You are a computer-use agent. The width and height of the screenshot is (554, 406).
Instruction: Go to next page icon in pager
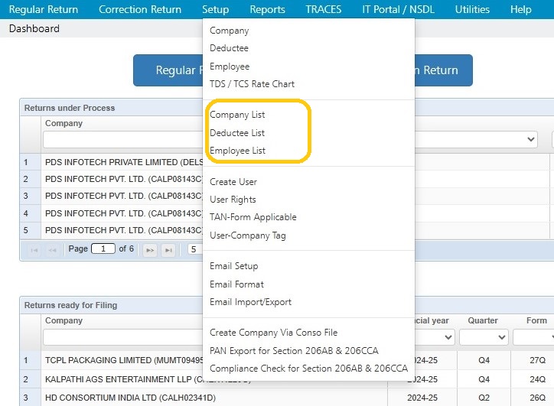pyautogui.click(x=150, y=250)
